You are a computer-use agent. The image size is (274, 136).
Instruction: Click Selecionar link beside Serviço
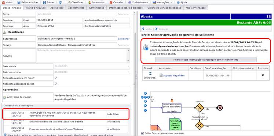[123, 45]
